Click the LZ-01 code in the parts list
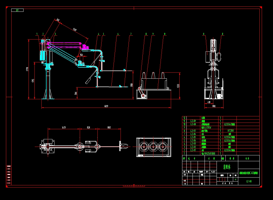 (x=193, y=150)
